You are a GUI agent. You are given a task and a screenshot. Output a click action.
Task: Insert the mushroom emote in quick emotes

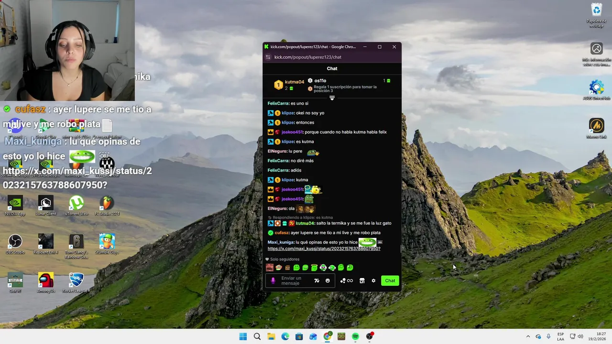coord(278,268)
